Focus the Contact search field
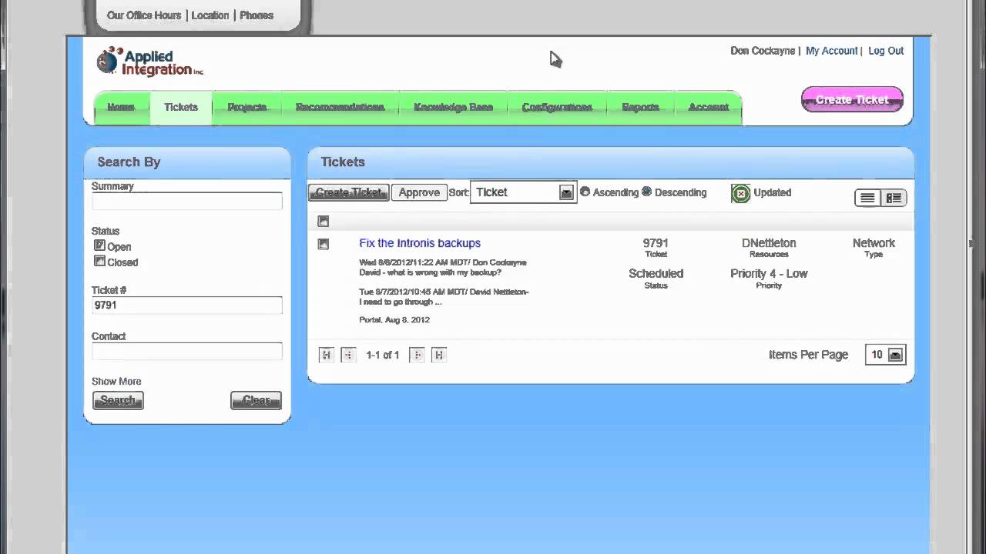The height and width of the screenshot is (554, 986). pos(187,352)
